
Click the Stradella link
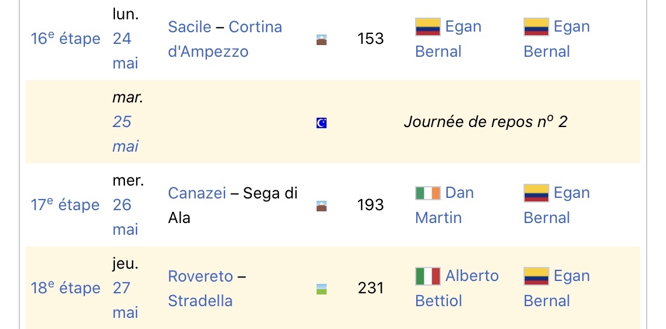point(200,301)
